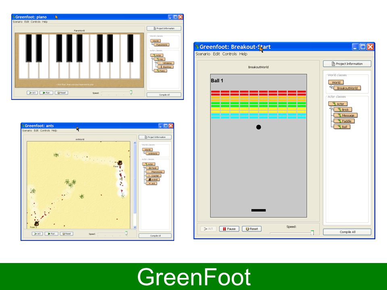Click the scroll-down arrow in ants window
The height and width of the screenshot is (290, 387).
[x=135, y=227]
